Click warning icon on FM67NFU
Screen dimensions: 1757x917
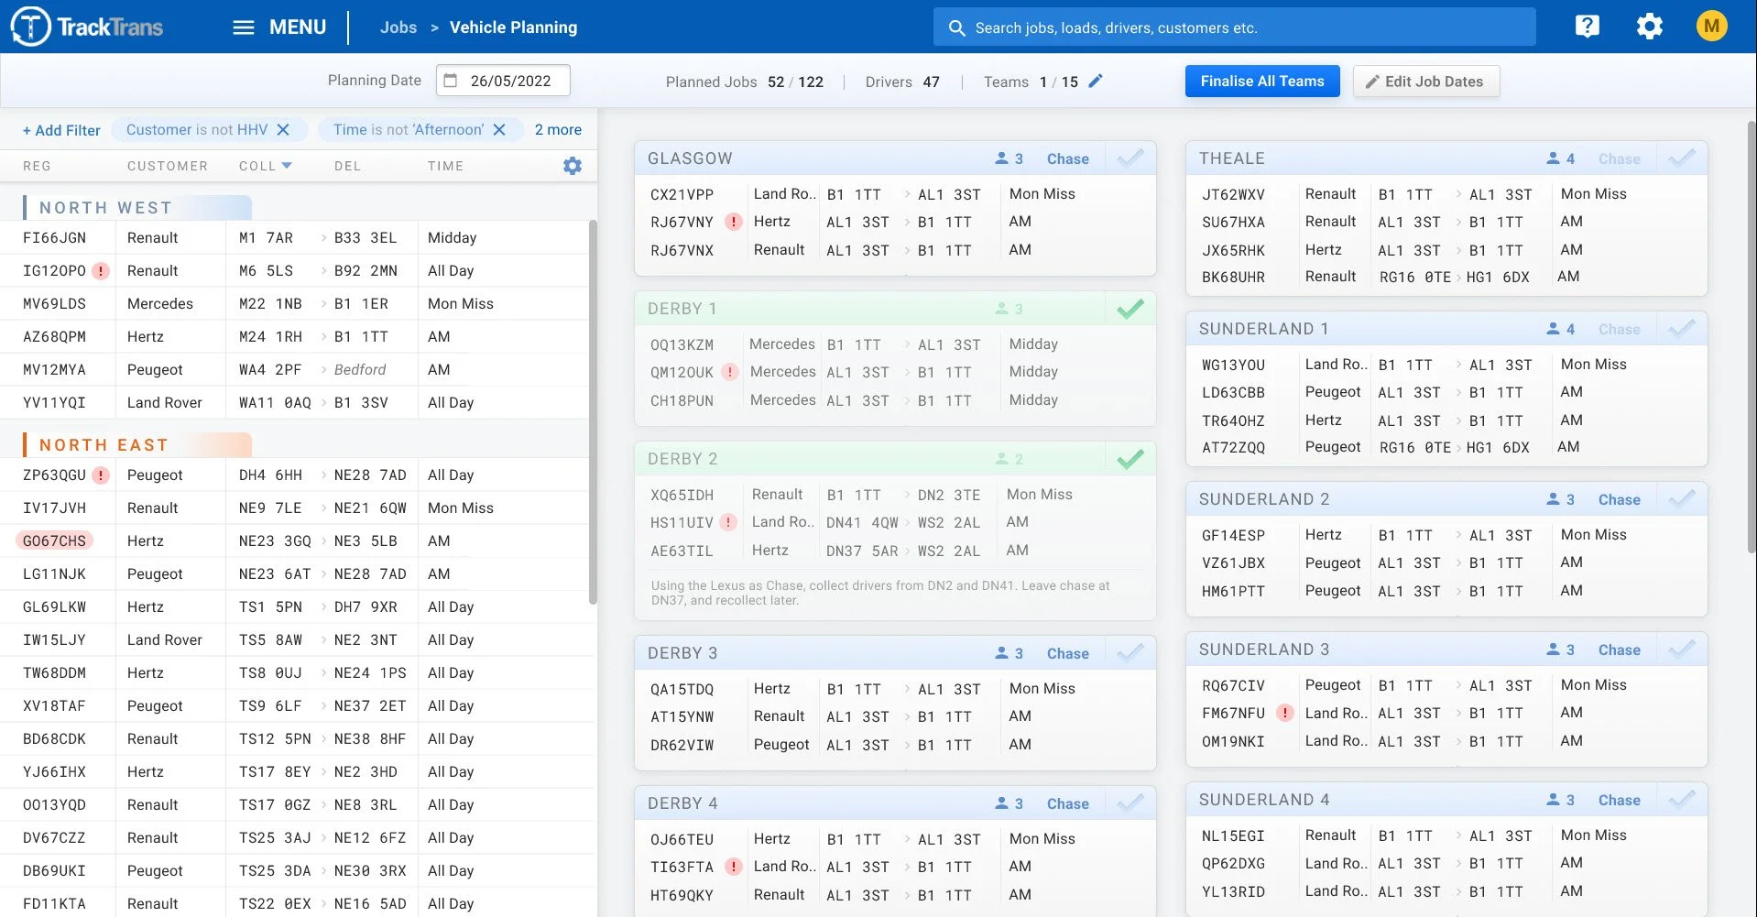(1285, 713)
